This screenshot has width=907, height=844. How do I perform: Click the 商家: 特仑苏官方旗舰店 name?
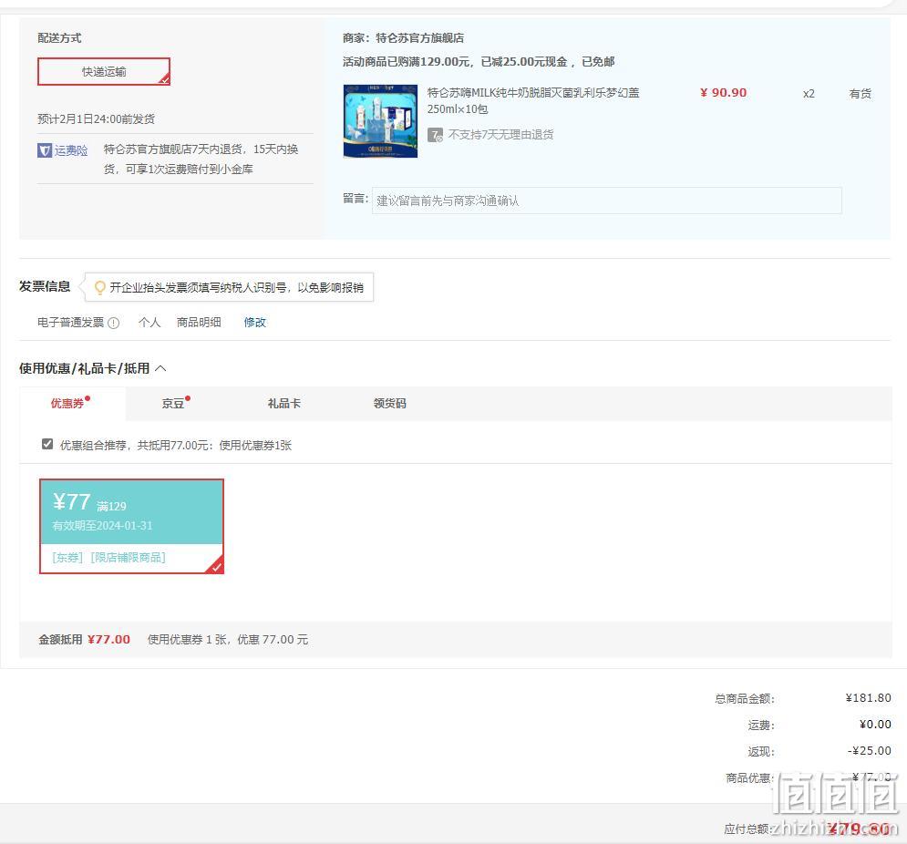pos(403,38)
